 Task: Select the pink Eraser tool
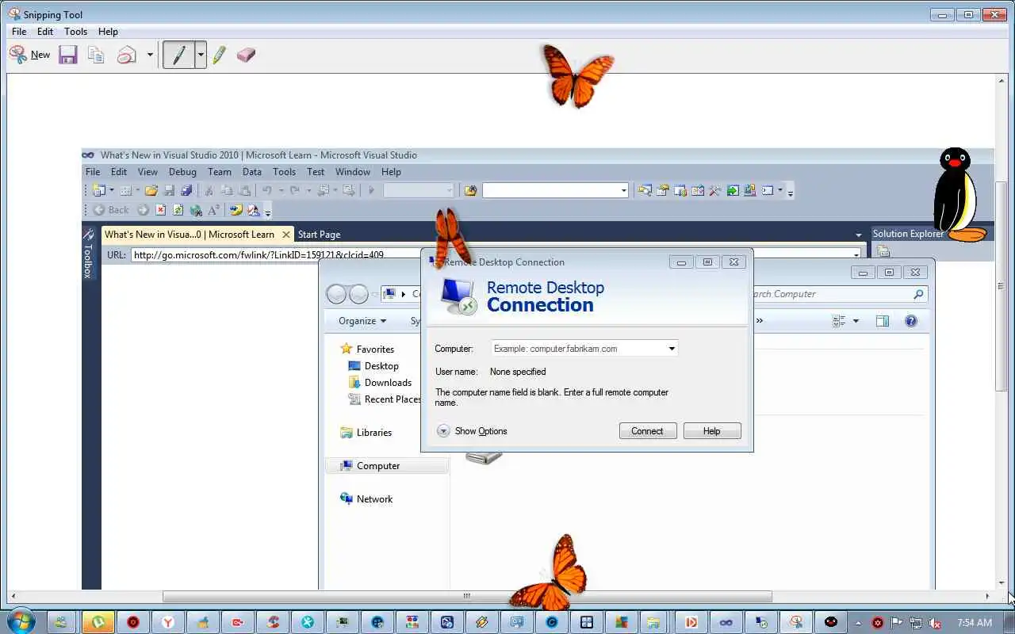click(246, 55)
